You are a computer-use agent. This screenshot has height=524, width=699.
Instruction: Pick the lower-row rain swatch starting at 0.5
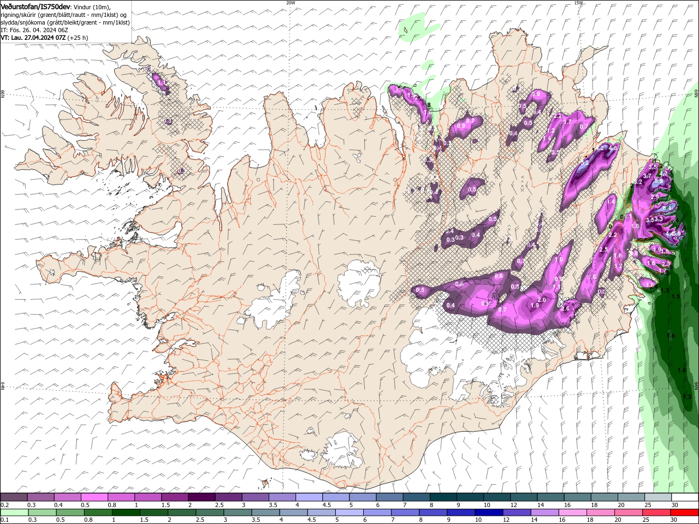[70, 513]
